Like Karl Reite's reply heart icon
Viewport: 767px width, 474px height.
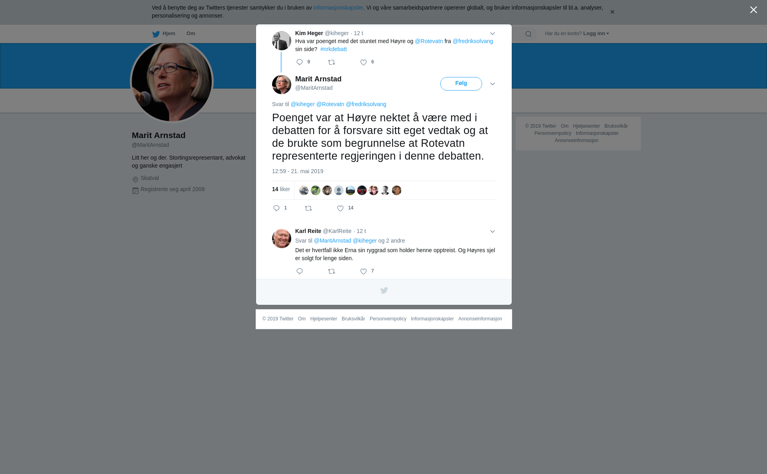coord(364,271)
